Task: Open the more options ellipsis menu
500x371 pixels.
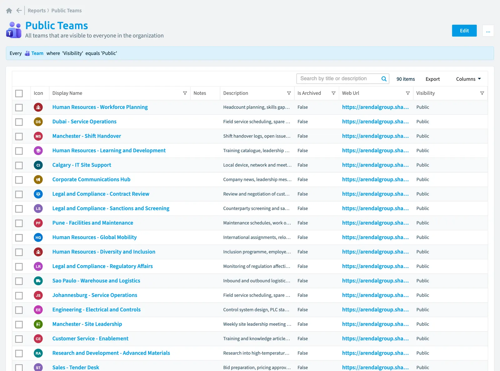Action: [x=488, y=31]
